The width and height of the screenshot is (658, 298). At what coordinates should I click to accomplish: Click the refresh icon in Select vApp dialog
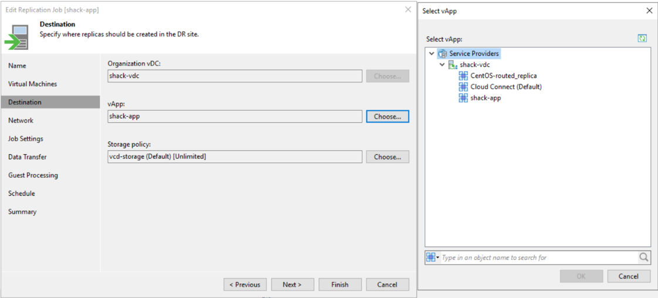[x=642, y=39]
